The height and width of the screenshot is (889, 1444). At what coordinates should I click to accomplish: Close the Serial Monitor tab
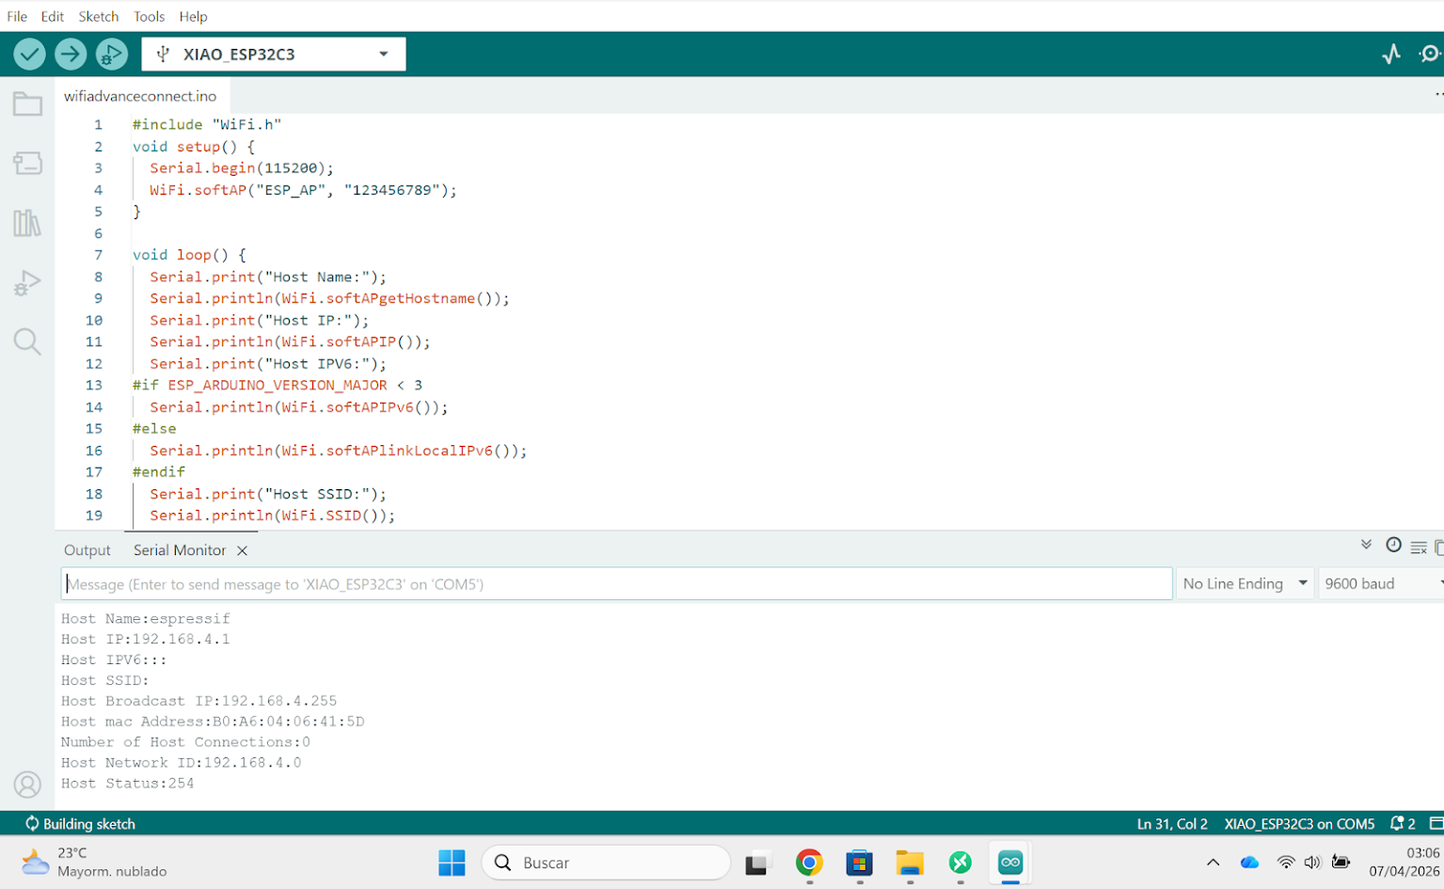coord(242,550)
